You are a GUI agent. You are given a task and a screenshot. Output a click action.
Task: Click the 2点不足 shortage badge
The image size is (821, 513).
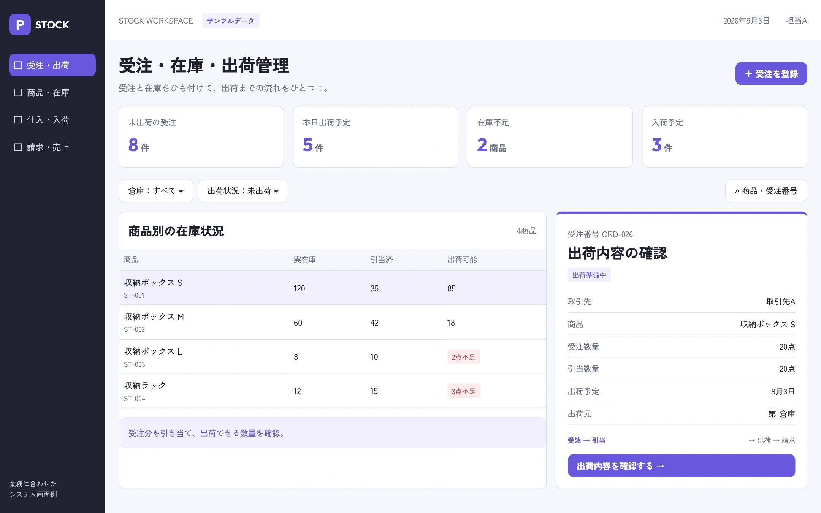point(463,357)
